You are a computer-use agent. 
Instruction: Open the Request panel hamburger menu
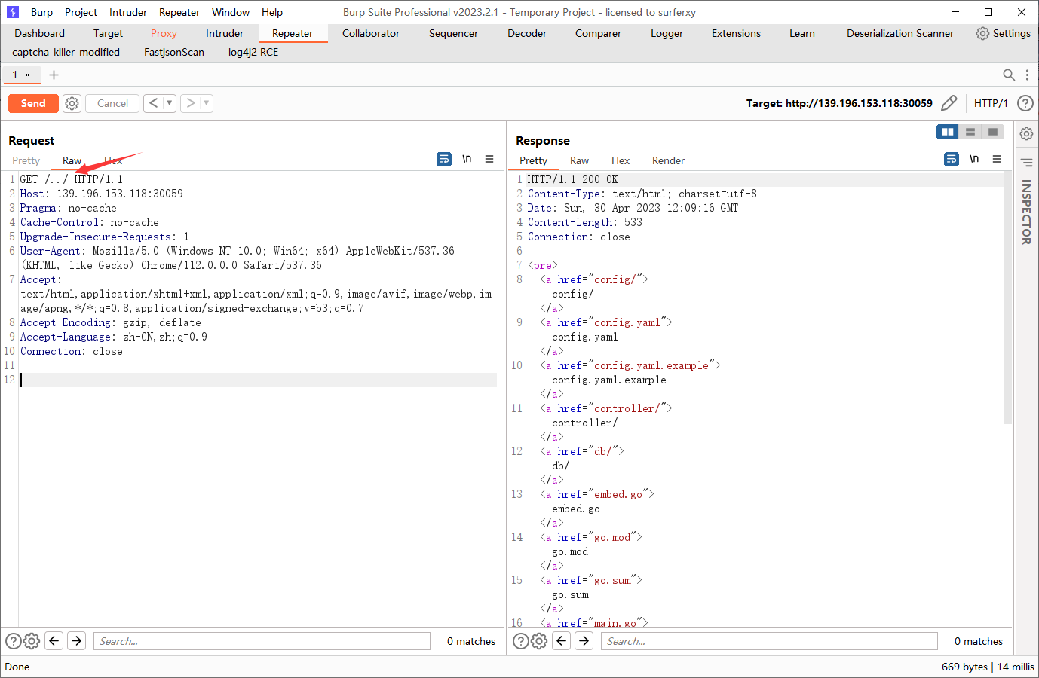coord(489,159)
